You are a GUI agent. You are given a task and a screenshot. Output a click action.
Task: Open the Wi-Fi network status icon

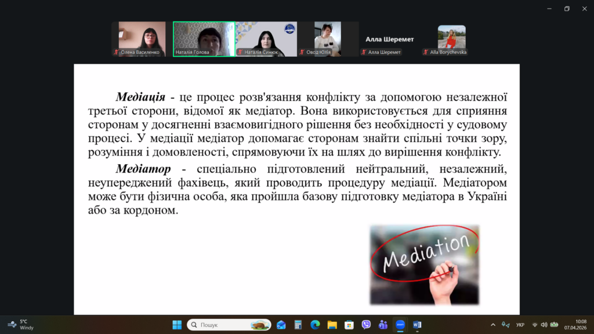pos(534,325)
